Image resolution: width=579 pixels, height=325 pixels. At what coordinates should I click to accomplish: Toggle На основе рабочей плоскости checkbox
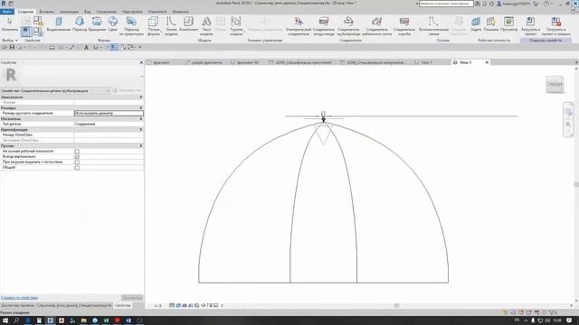click(77, 152)
